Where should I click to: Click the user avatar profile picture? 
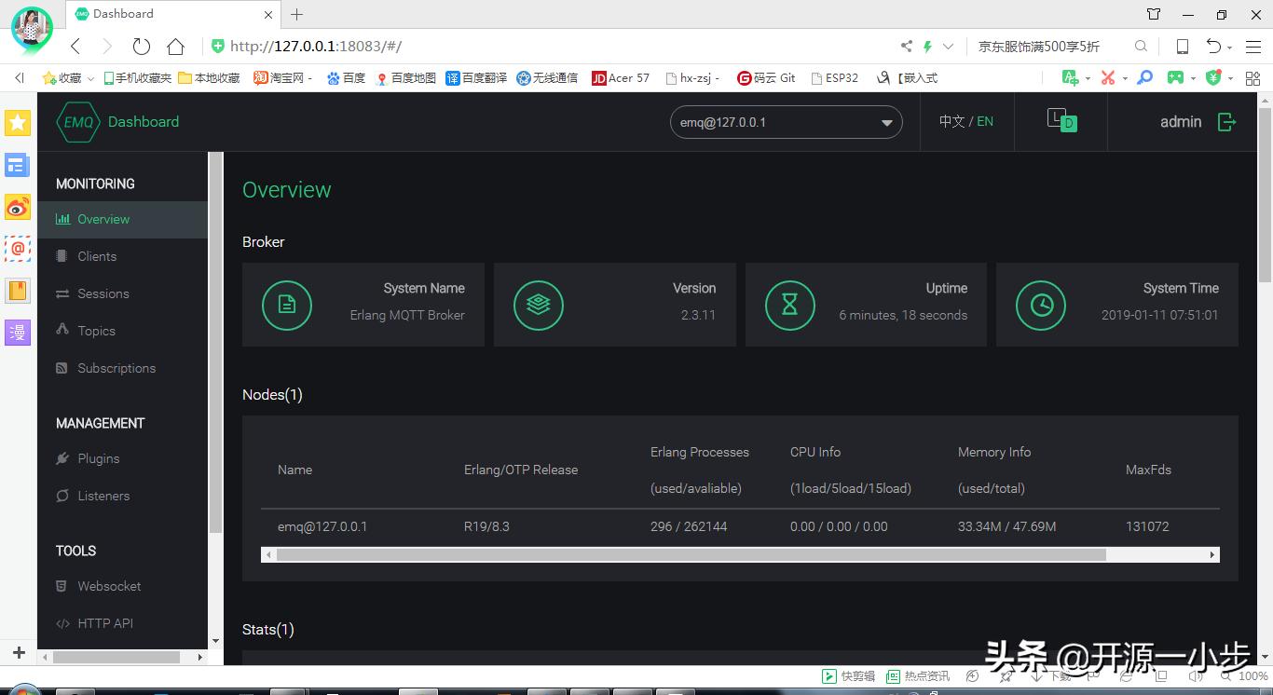point(32,28)
